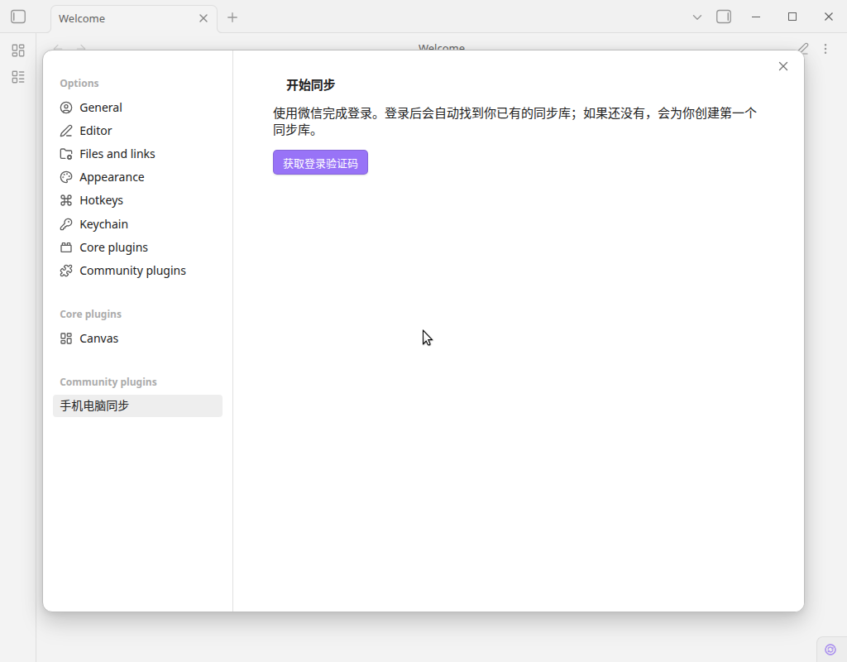Click the Editor pencil icon

click(66, 131)
